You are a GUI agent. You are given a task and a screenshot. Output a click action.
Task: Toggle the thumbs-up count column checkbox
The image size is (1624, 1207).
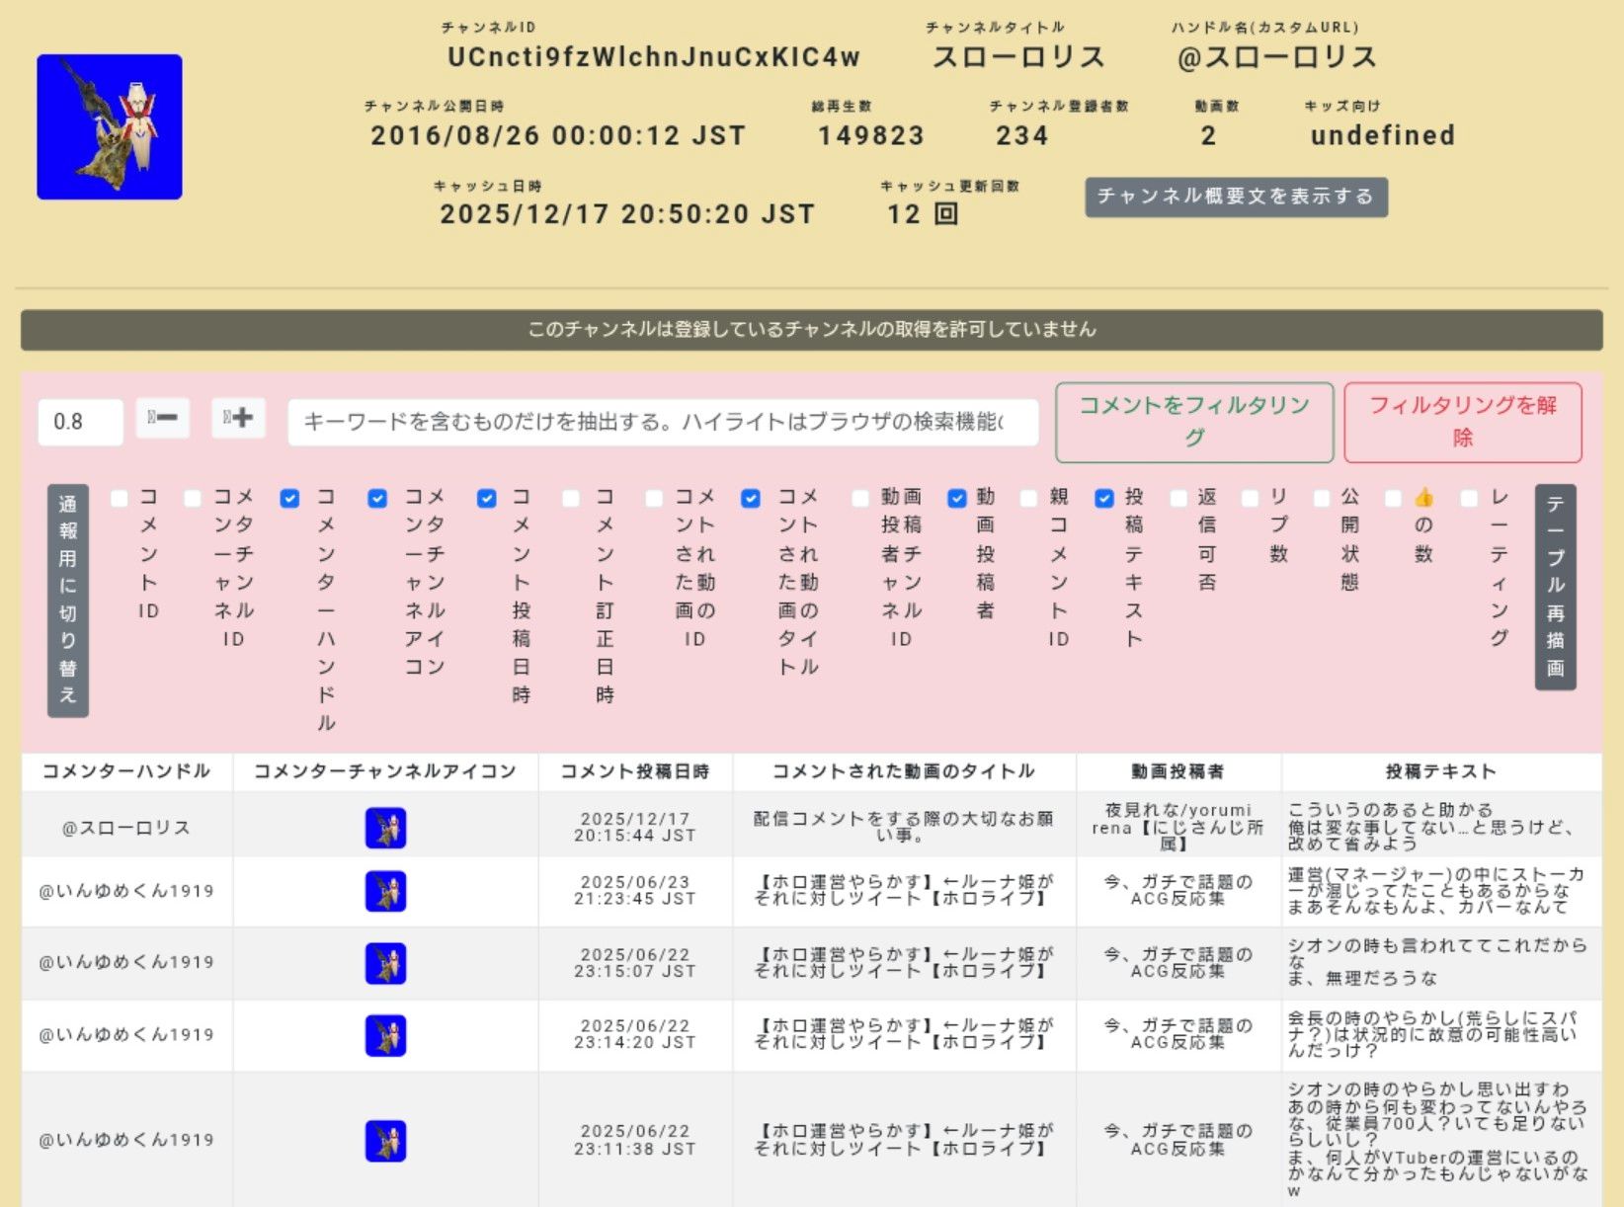[x=1393, y=499]
